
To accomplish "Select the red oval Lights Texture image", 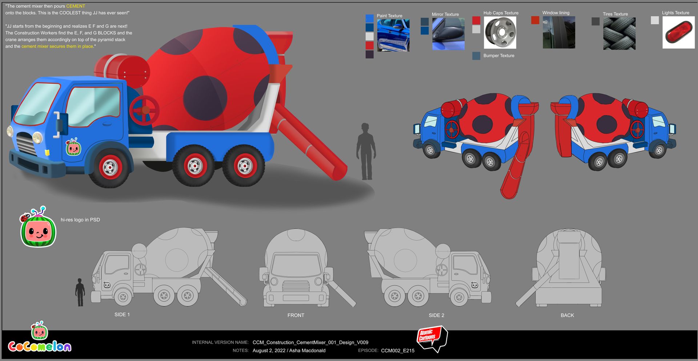I will click(678, 32).
